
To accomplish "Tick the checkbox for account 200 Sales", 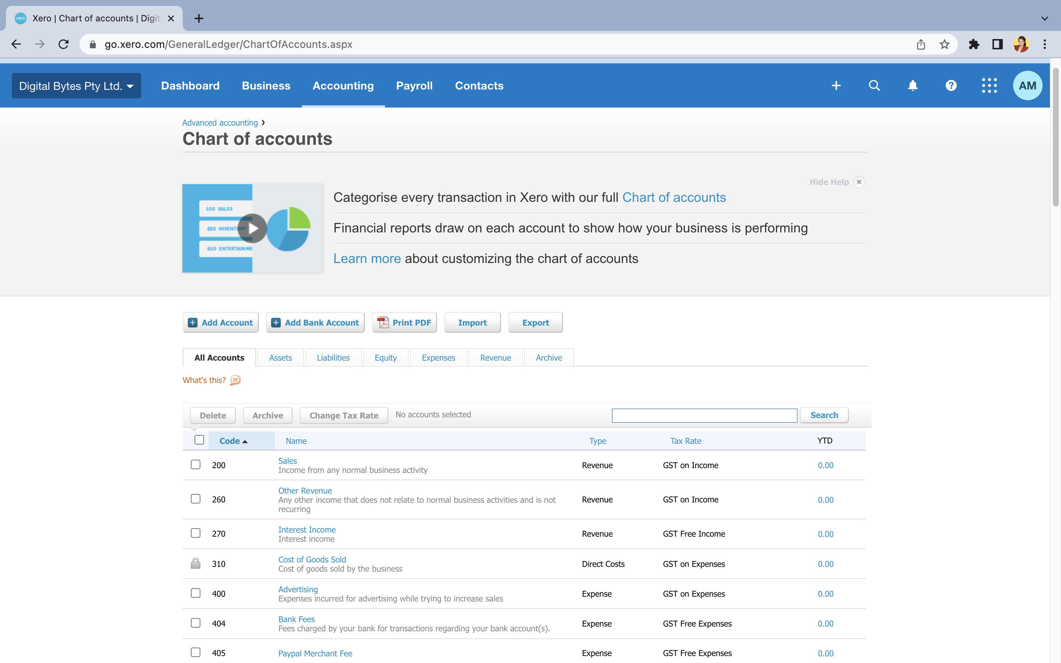I will coord(196,464).
